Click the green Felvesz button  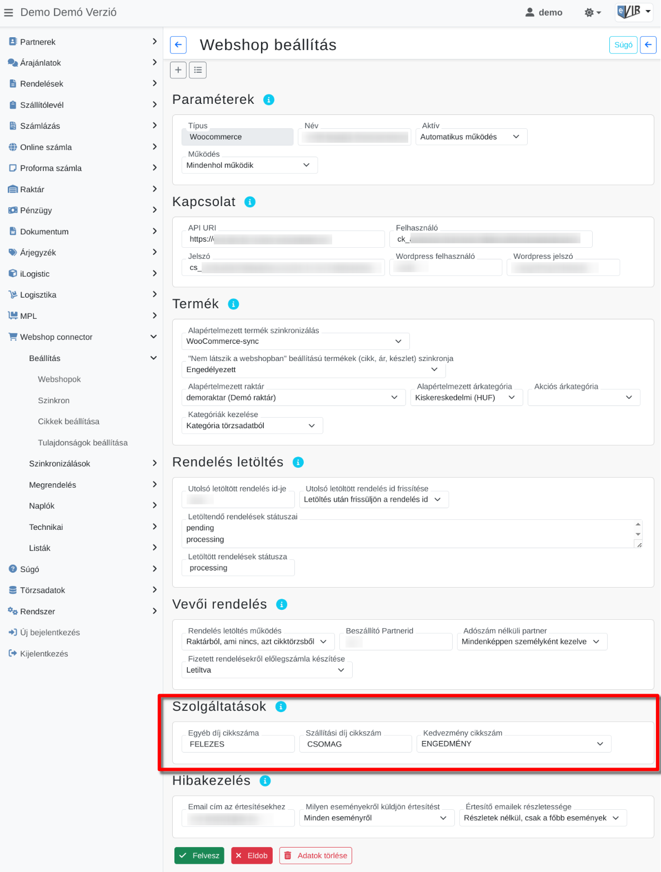coord(199,855)
